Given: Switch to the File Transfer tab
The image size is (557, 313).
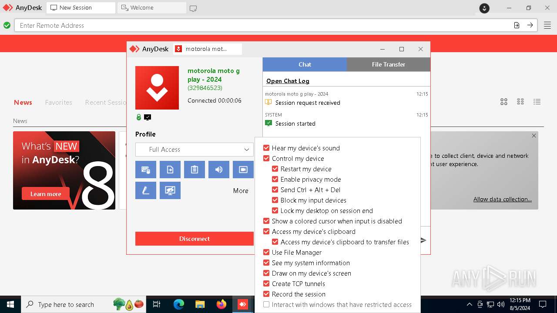Looking at the screenshot, I should tap(389, 64).
